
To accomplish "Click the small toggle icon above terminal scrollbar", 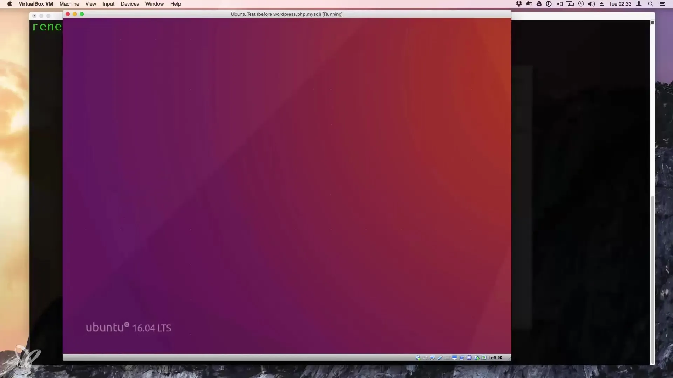I will [652, 22].
